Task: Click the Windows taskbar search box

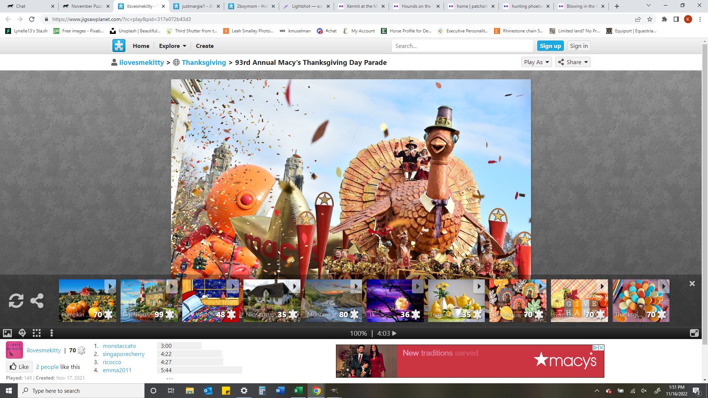Action: pyautogui.click(x=81, y=391)
